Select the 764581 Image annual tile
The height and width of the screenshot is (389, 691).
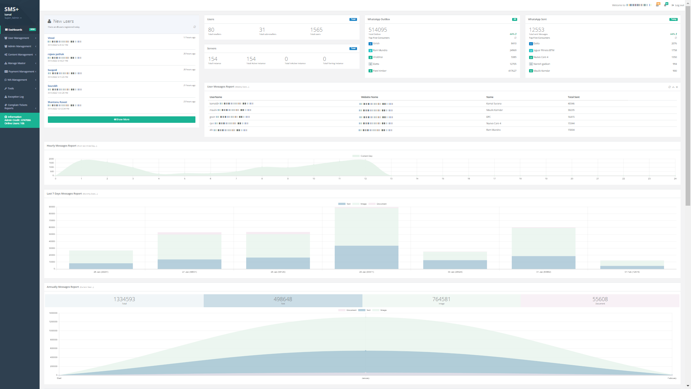[442, 301]
